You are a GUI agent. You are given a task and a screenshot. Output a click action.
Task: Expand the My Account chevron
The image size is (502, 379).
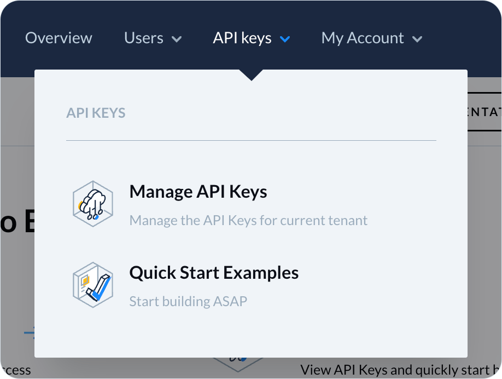click(417, 39)
